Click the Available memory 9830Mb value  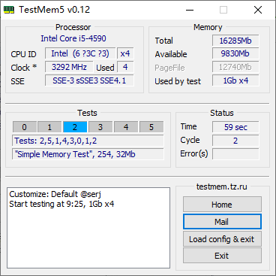click(x=235, y=53)
